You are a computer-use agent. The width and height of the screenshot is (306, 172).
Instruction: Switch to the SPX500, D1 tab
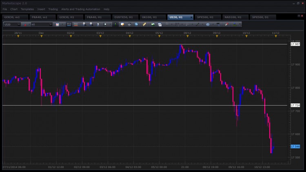coord(263,17)
